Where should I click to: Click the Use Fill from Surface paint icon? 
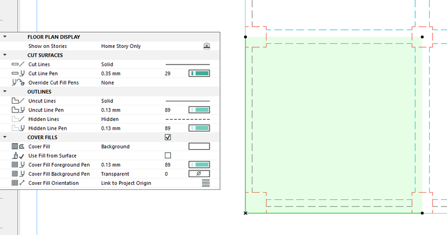18,155
